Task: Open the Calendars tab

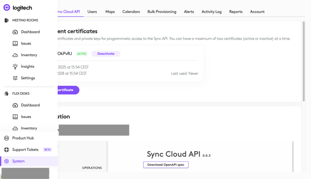Action: pyautogui.click(x=131, y=12)
